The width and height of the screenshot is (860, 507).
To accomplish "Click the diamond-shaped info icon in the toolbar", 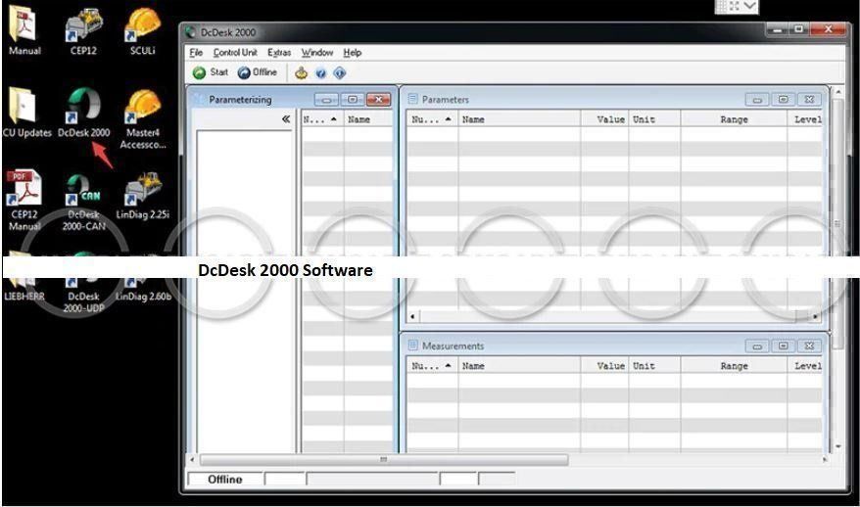I will 339,72.
